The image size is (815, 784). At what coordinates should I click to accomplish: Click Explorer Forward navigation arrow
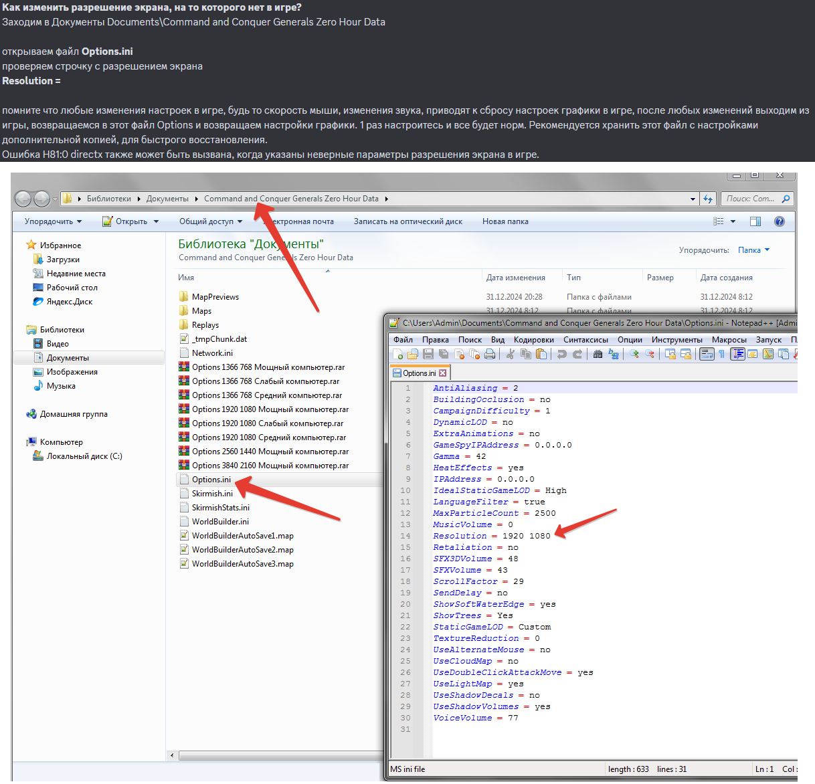pos(41,199)
